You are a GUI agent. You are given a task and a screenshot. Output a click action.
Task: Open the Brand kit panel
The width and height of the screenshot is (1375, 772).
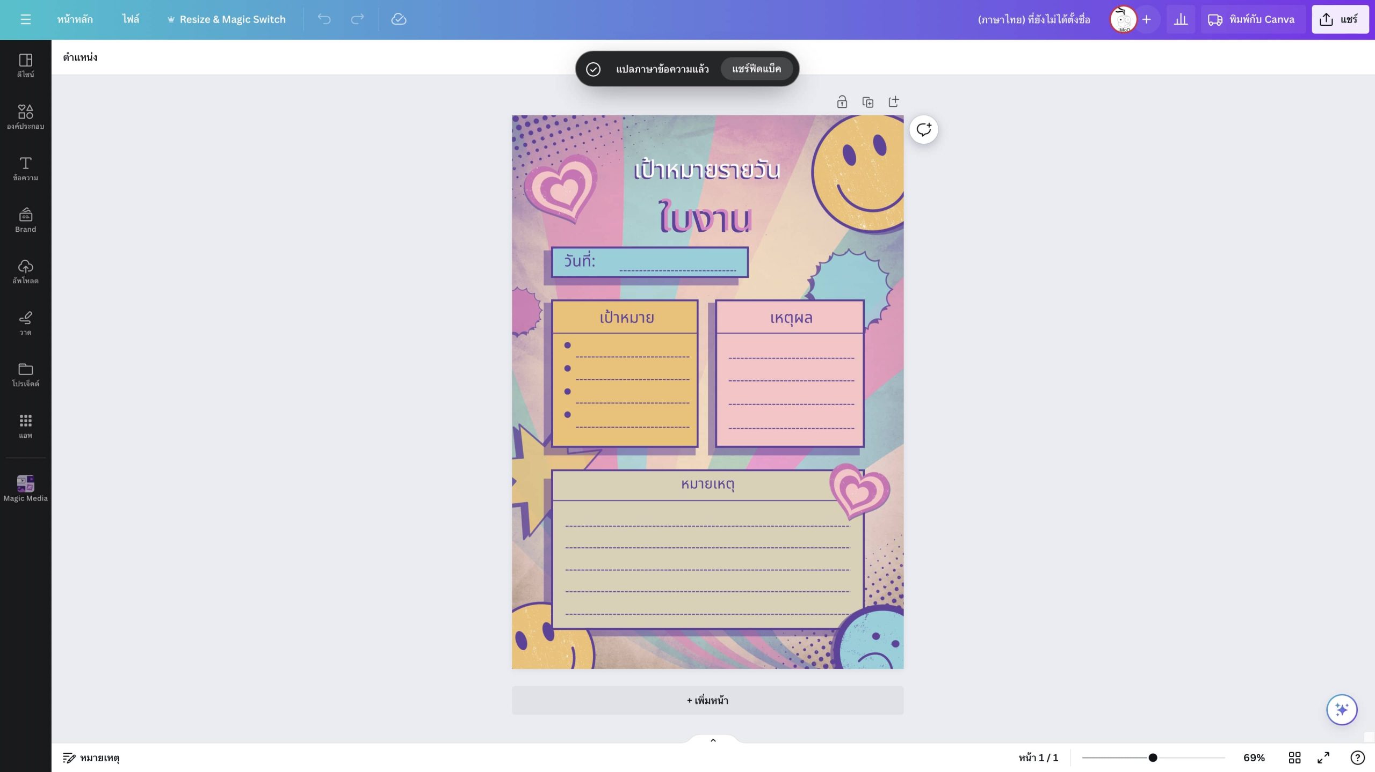(x=25, y=220)
